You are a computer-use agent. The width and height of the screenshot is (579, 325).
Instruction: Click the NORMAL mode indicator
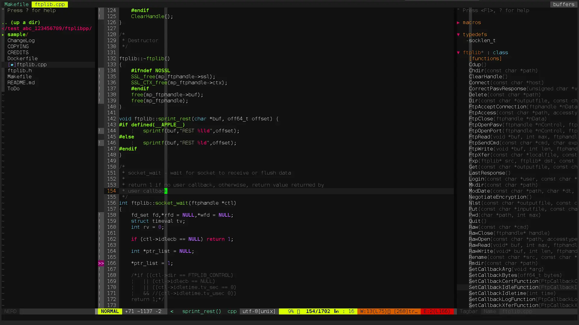pos(110,311)
